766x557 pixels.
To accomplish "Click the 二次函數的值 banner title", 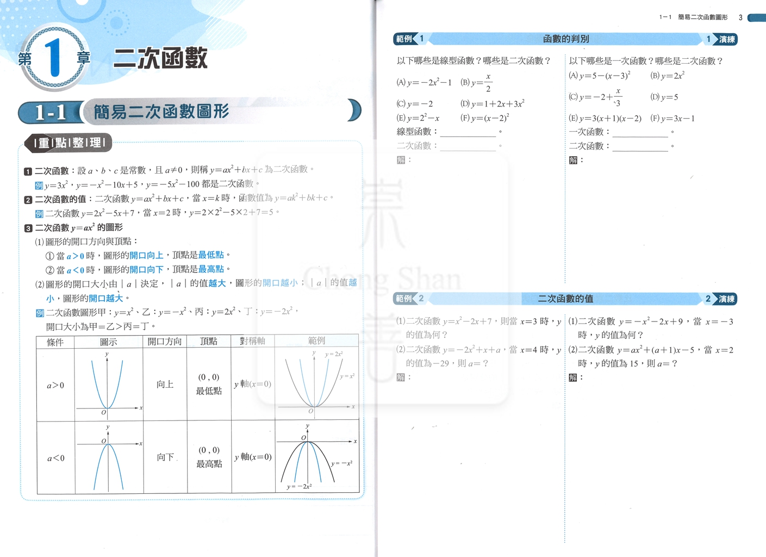I will coord(565,299).
